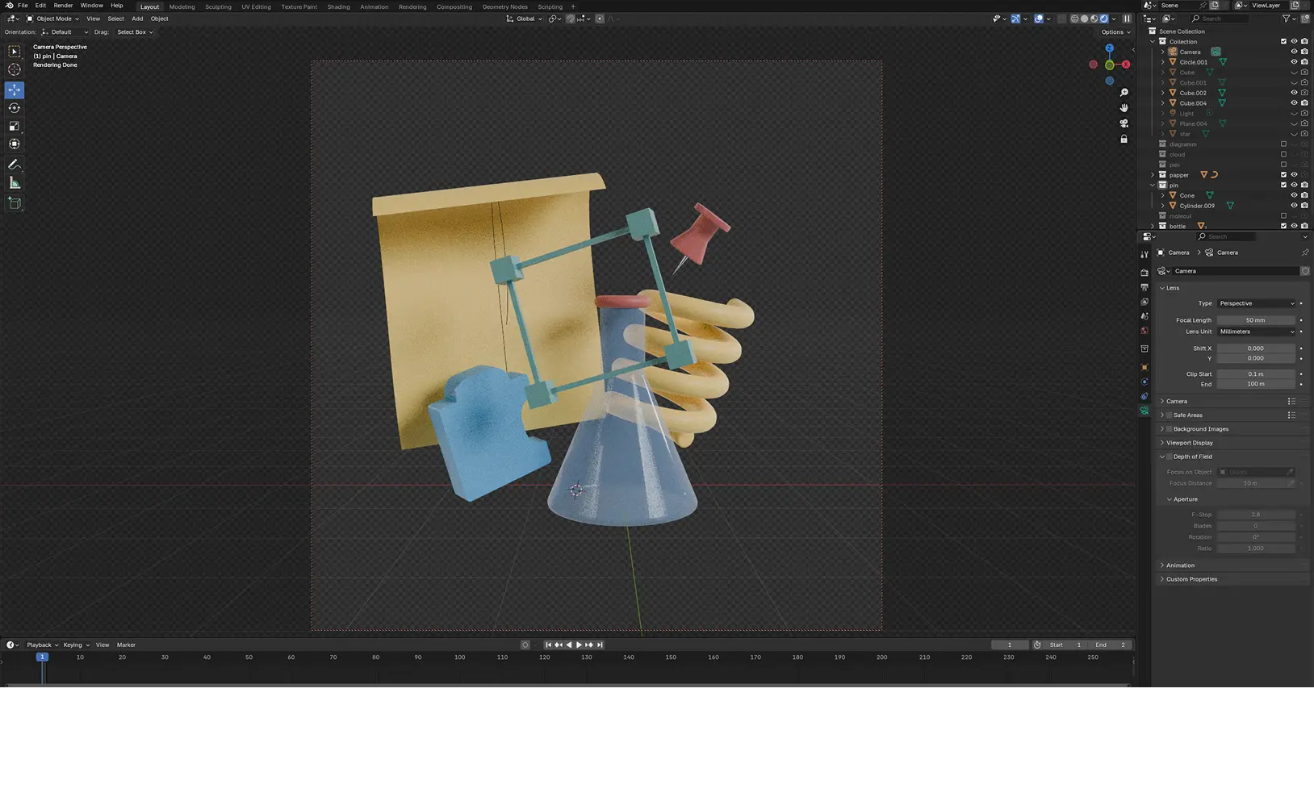Image resolution: width=1314 pixels, height=797 pixels.
Task: Adjust the Focal Length 50 mm field
Action: [x=1256, y=320]
